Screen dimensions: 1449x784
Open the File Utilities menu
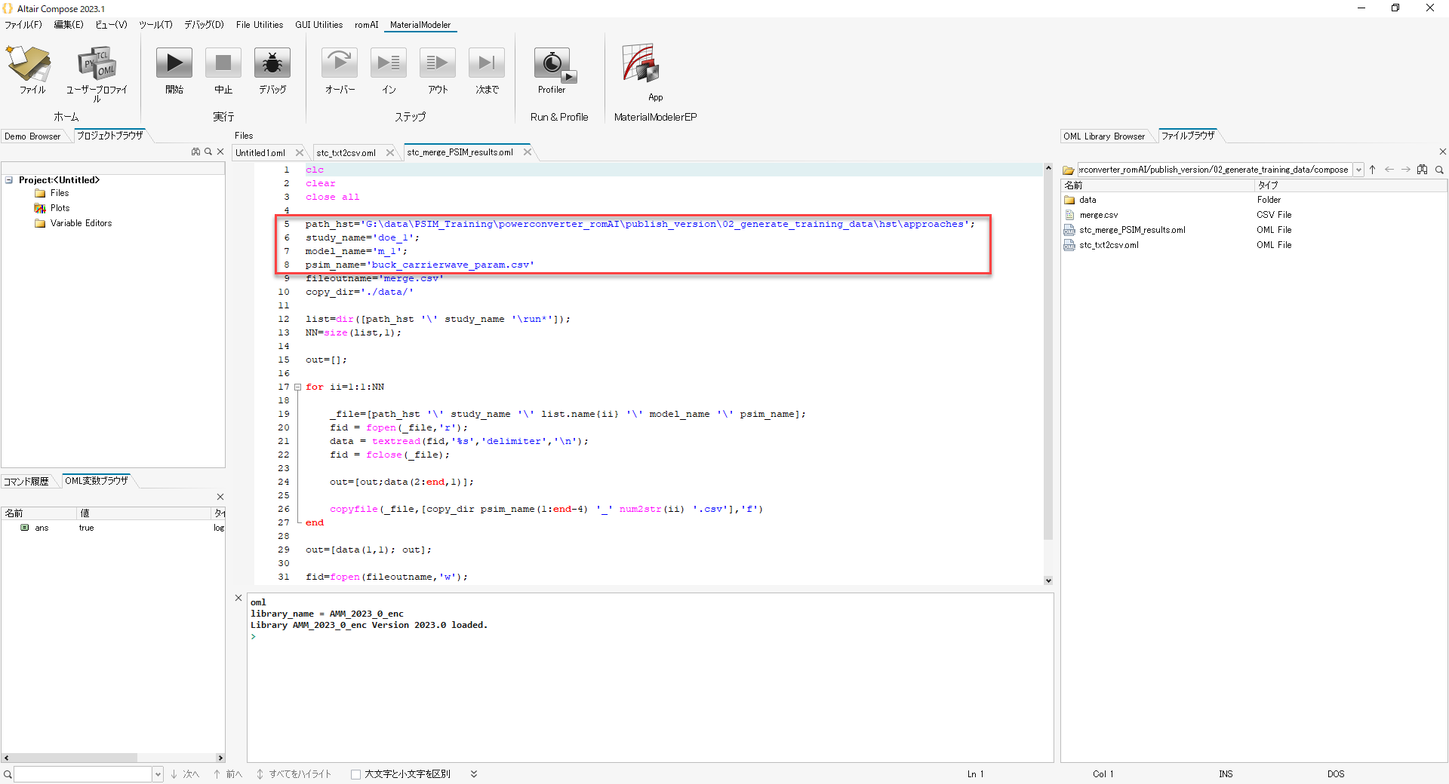260,25
